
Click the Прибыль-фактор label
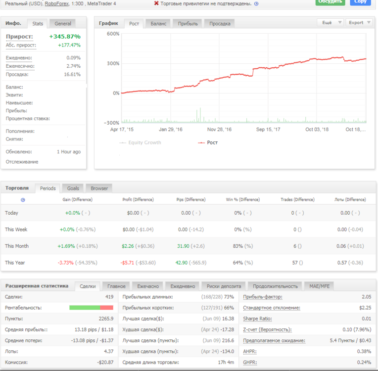coord(263,297)
